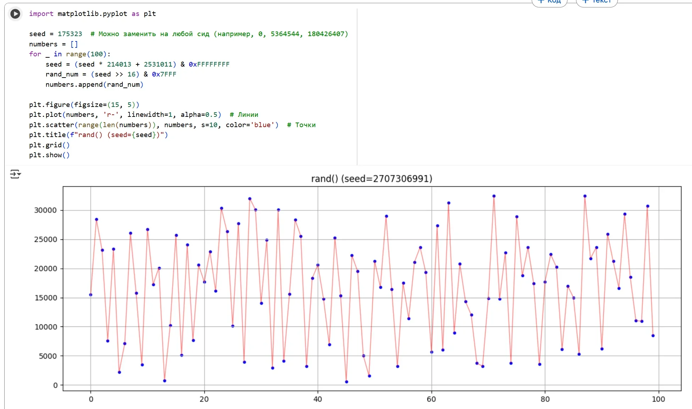
Task: Click the chart title 'rand() (seed=2707306991)'
Action: point(372,178)
